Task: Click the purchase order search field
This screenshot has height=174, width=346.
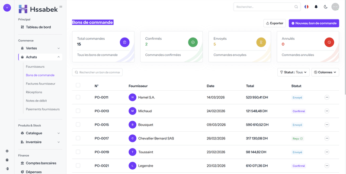Action: [x=98, y=73]
